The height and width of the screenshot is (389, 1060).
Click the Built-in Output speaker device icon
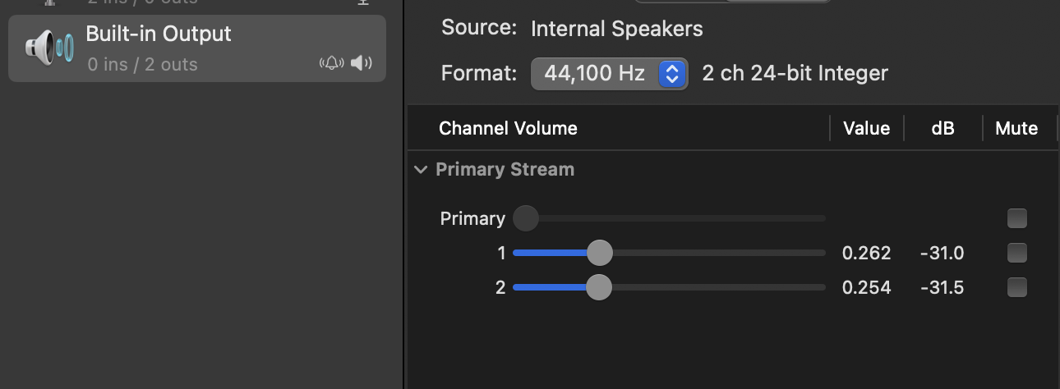click(48, 48)
